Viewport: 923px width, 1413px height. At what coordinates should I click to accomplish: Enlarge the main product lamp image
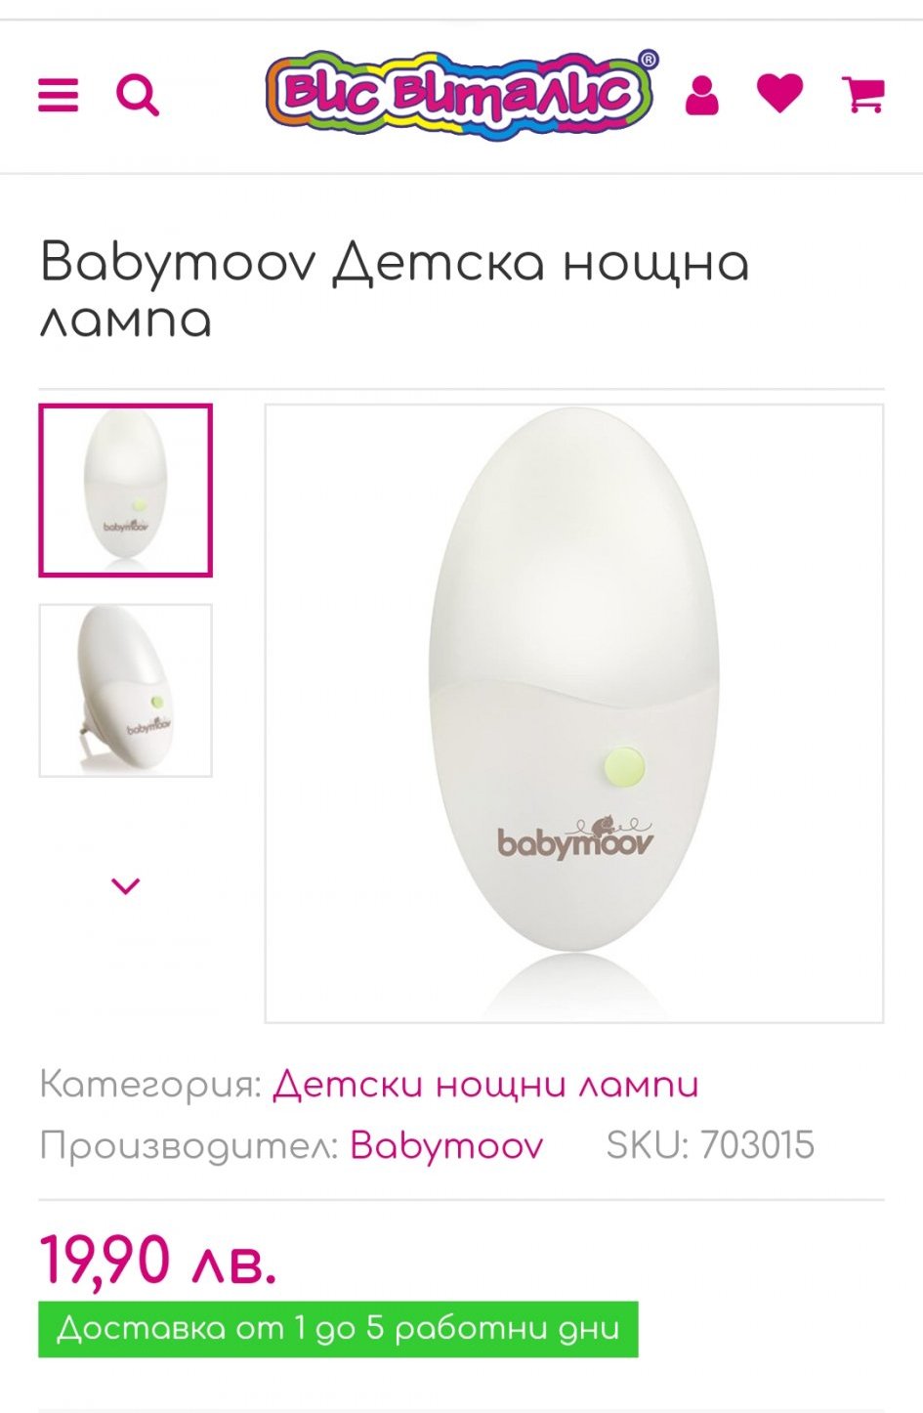[x=574, y=713]
